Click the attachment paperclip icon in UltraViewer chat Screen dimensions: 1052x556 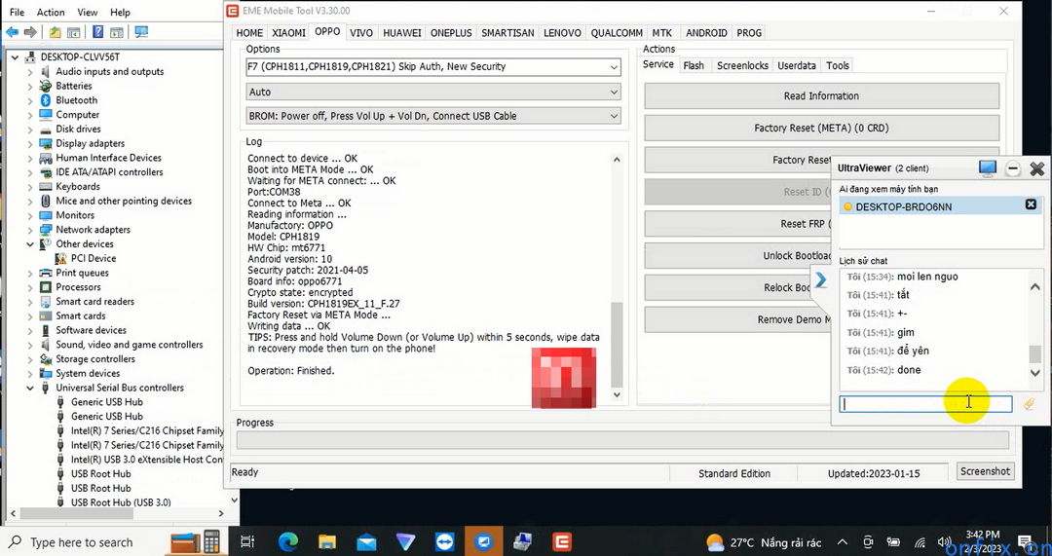coord(1029,404)
